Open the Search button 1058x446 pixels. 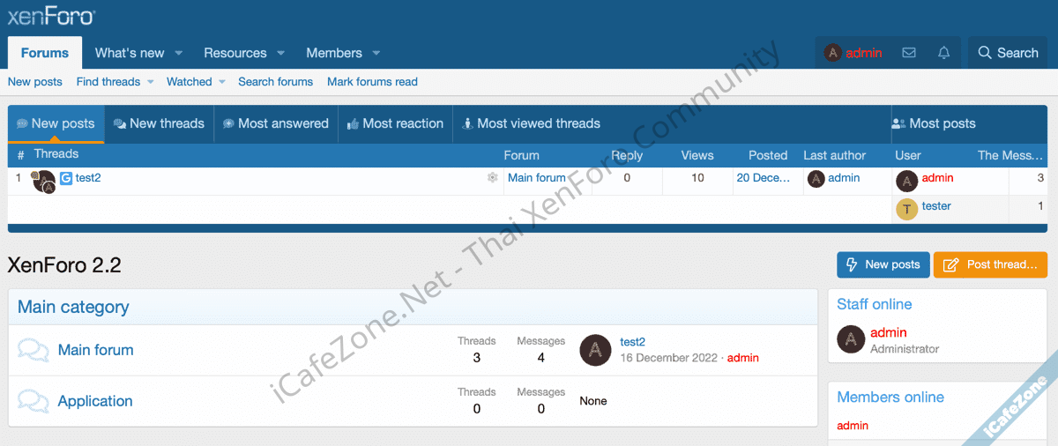pyautogui.click(x=1008, y=53)
